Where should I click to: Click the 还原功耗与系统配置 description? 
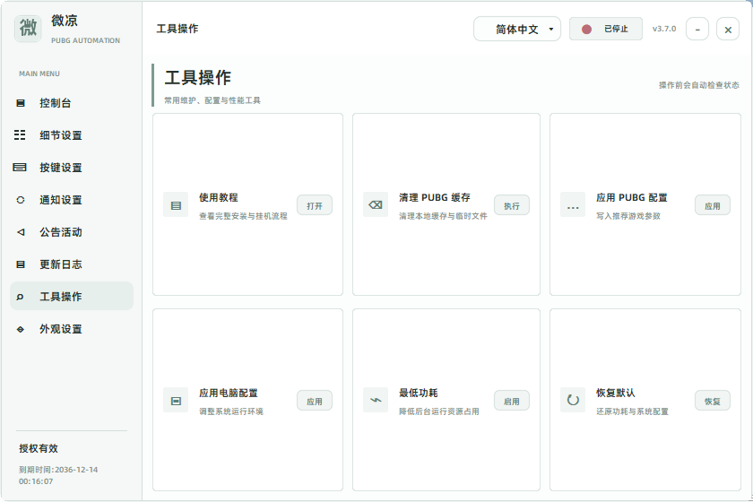[632, 411]
